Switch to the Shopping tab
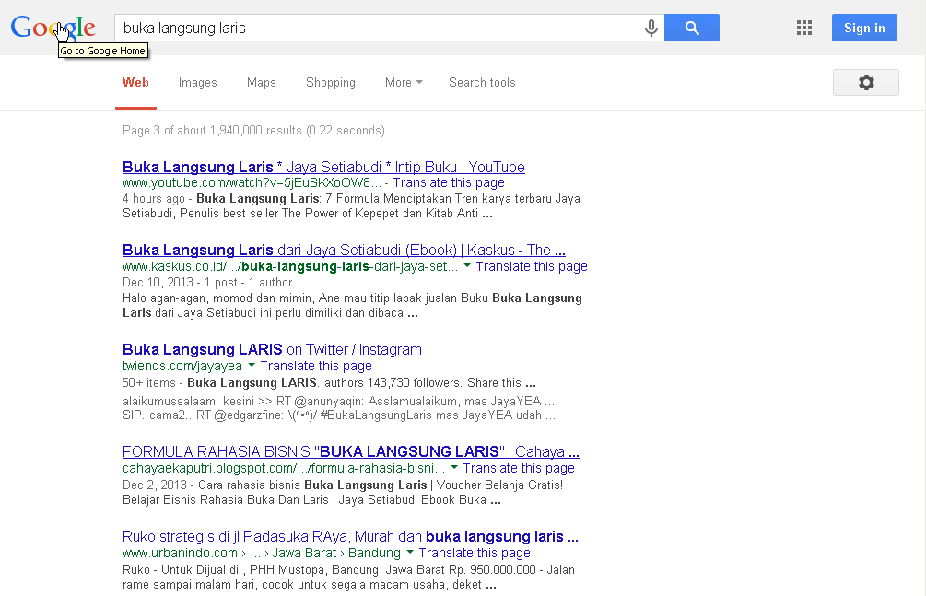 tap(330, 83)
